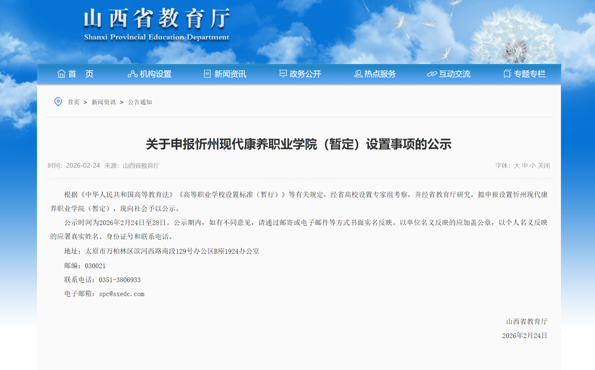The image size is (595, 370).
Task: Click the location pin breadcrumb icon
Action: [58, 102]
